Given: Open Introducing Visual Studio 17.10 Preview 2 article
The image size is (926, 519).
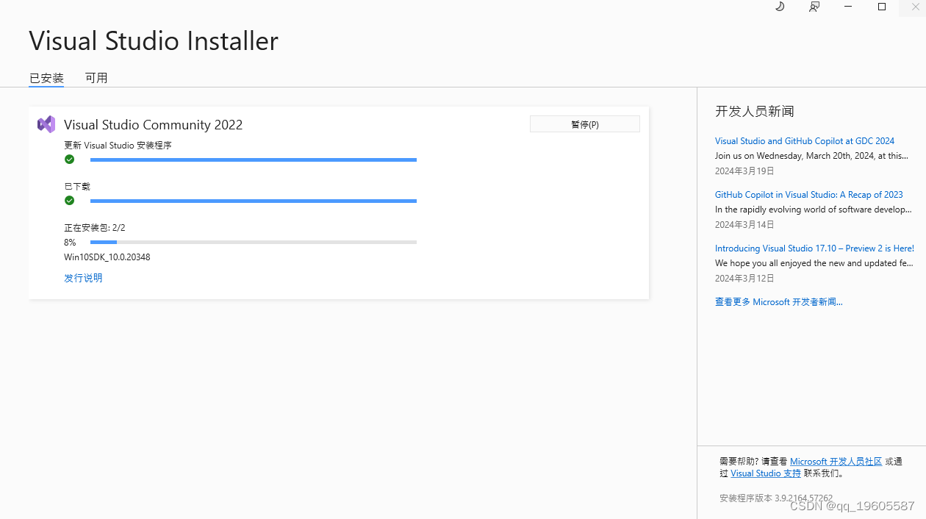Looking at the screenshot, I should click(814, 248).
